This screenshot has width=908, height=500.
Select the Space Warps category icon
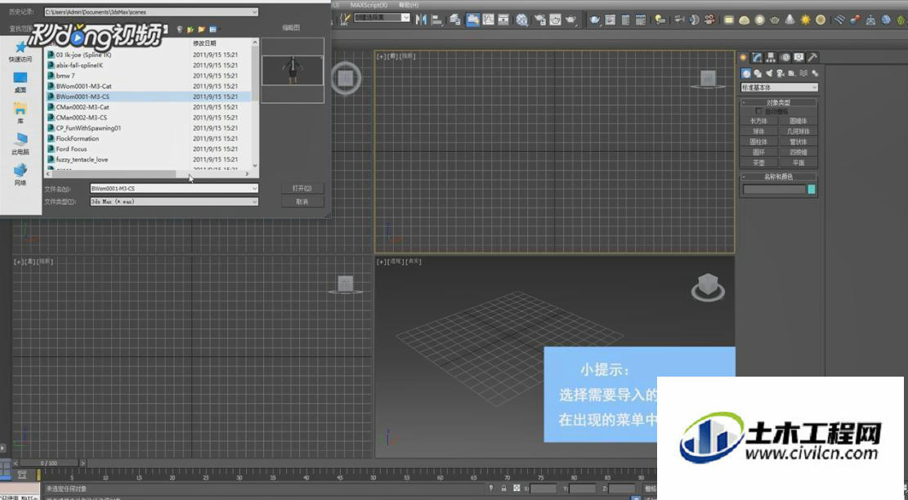coord(803,74)
